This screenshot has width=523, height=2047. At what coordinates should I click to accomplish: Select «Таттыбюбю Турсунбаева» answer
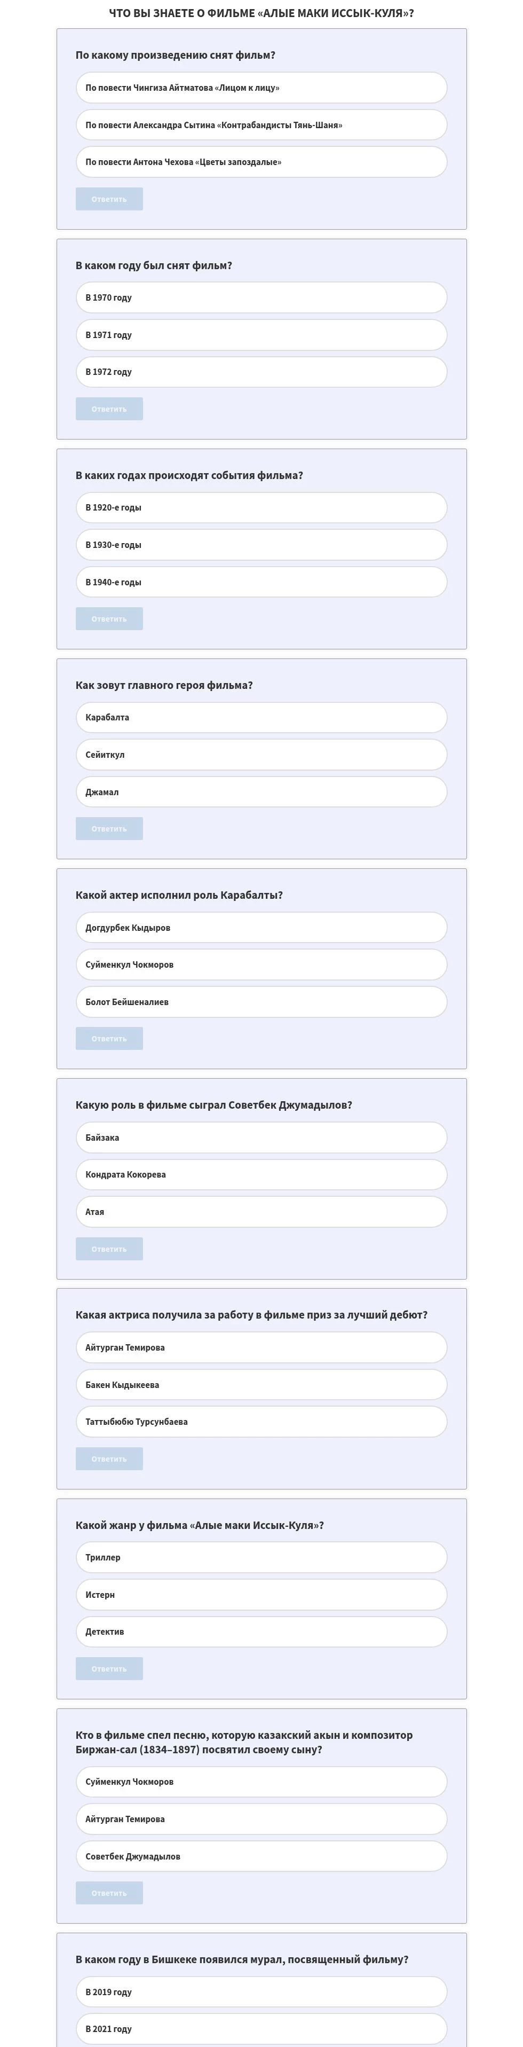[x=261, y=1422]
